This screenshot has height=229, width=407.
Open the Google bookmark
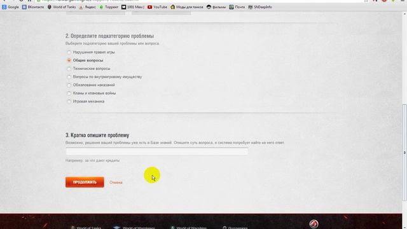(10, 7)
